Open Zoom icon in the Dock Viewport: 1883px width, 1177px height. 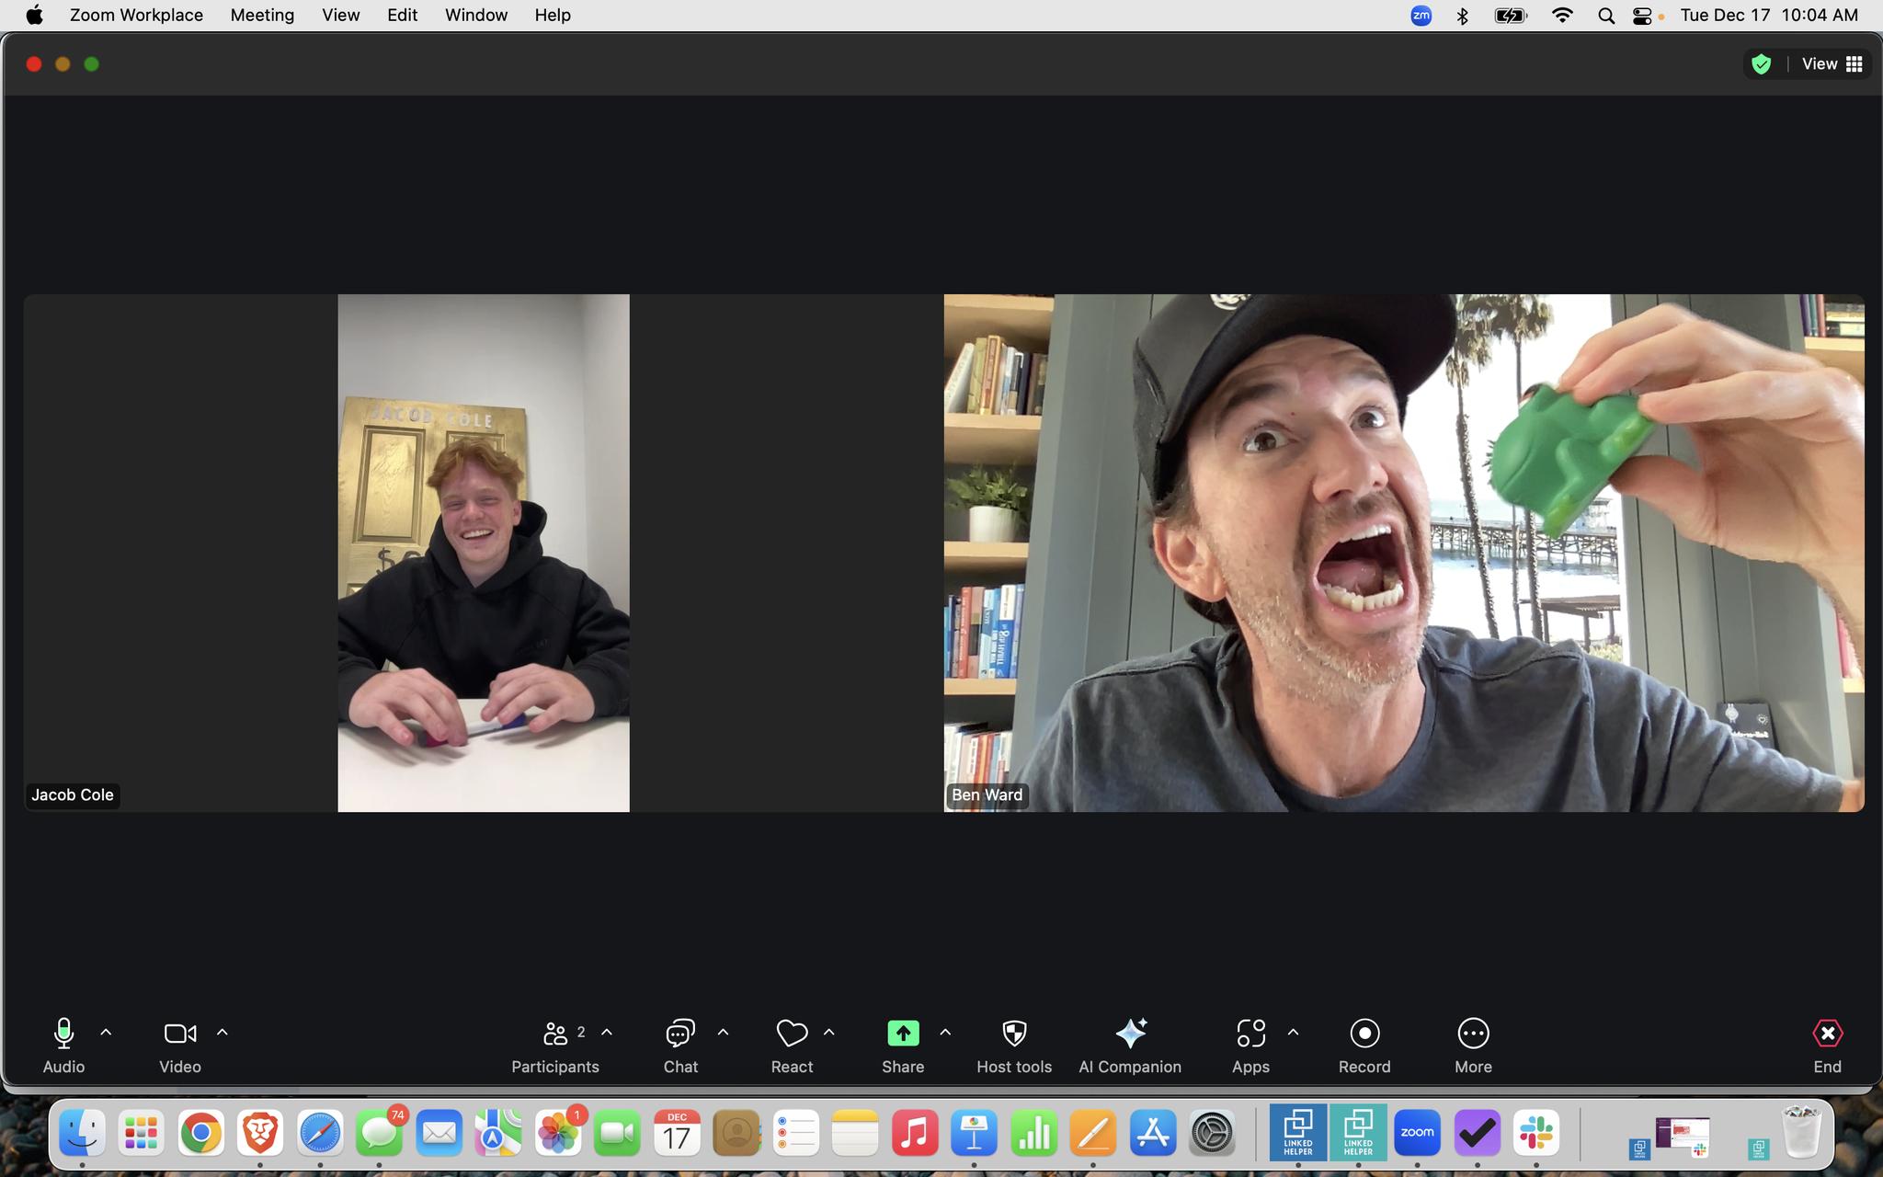point(1417,1133)
